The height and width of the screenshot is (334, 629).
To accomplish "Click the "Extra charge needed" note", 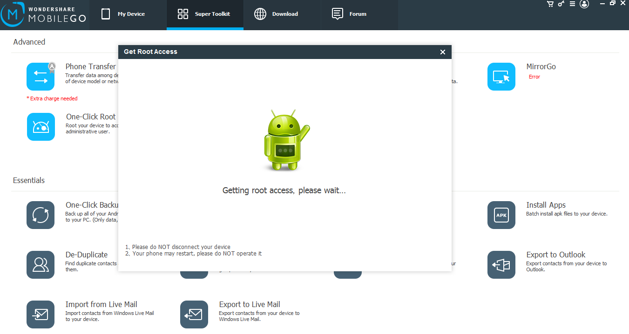I will tap(52, 98).
